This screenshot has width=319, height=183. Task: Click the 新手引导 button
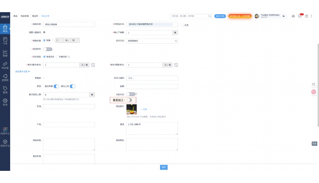(x=220, y=16)
